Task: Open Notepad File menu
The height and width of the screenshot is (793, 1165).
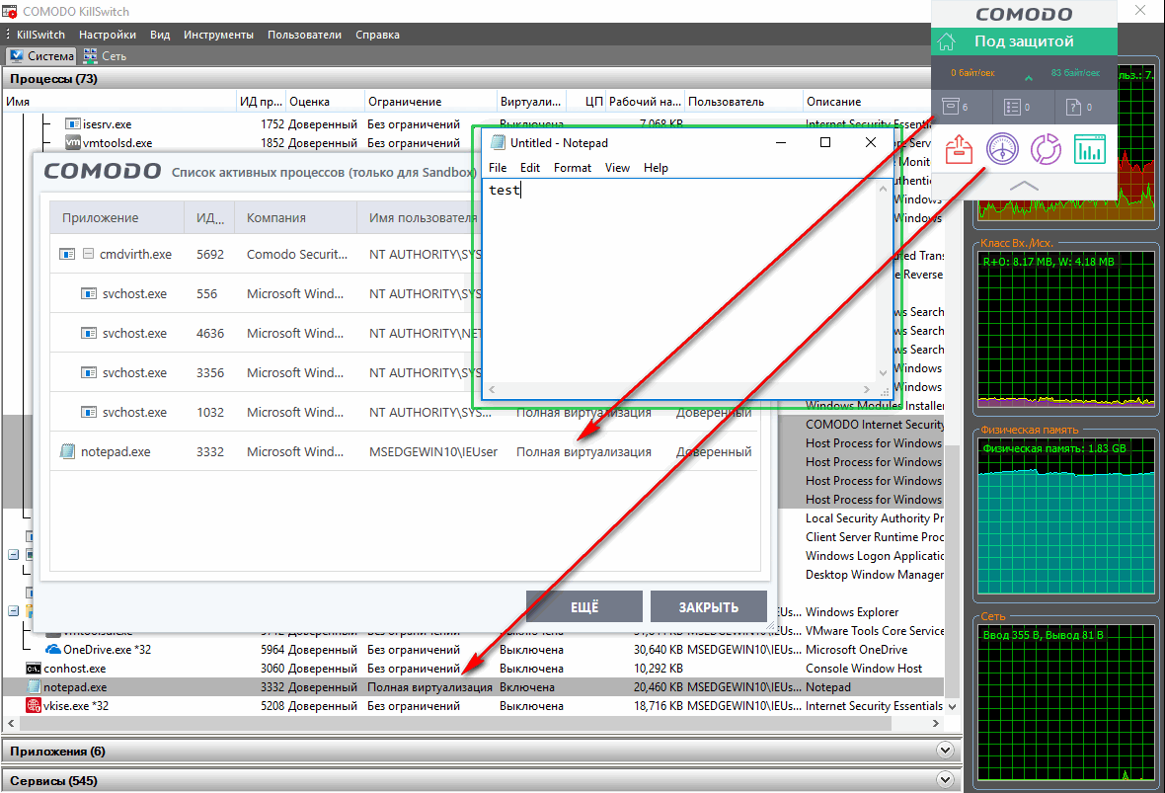Action: click(498, 168)
